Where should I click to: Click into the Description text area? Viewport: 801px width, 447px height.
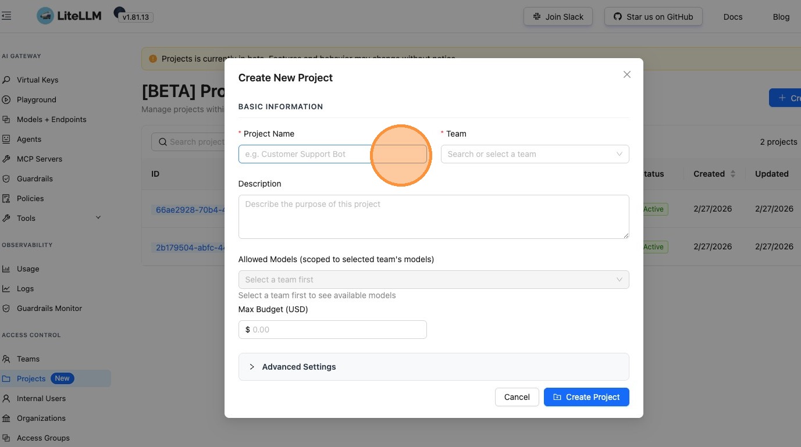point(433,216)
